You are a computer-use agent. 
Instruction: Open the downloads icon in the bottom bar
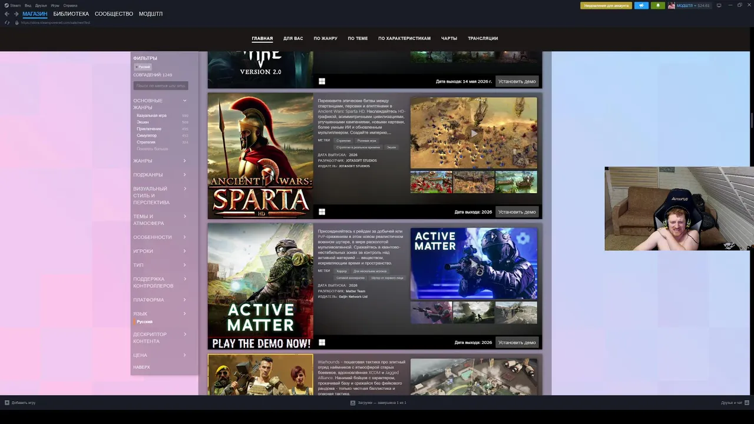tap(353, 403)
